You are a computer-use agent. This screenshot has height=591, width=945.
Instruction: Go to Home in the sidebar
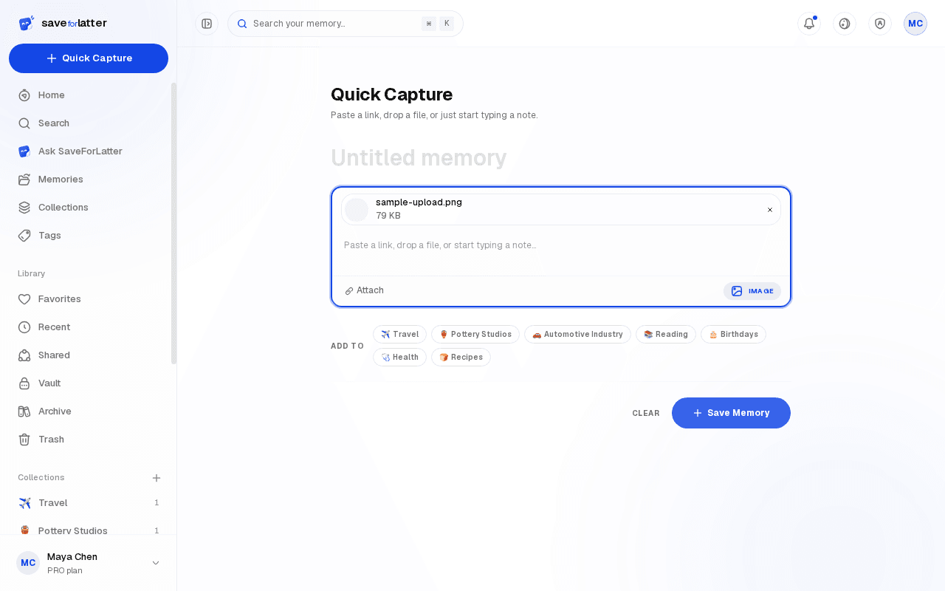(89, 95)
